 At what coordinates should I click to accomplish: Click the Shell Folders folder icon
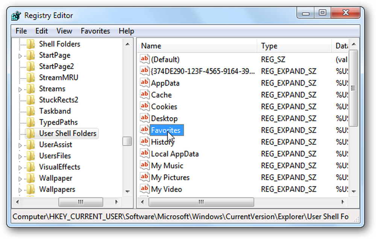point(31,44)
